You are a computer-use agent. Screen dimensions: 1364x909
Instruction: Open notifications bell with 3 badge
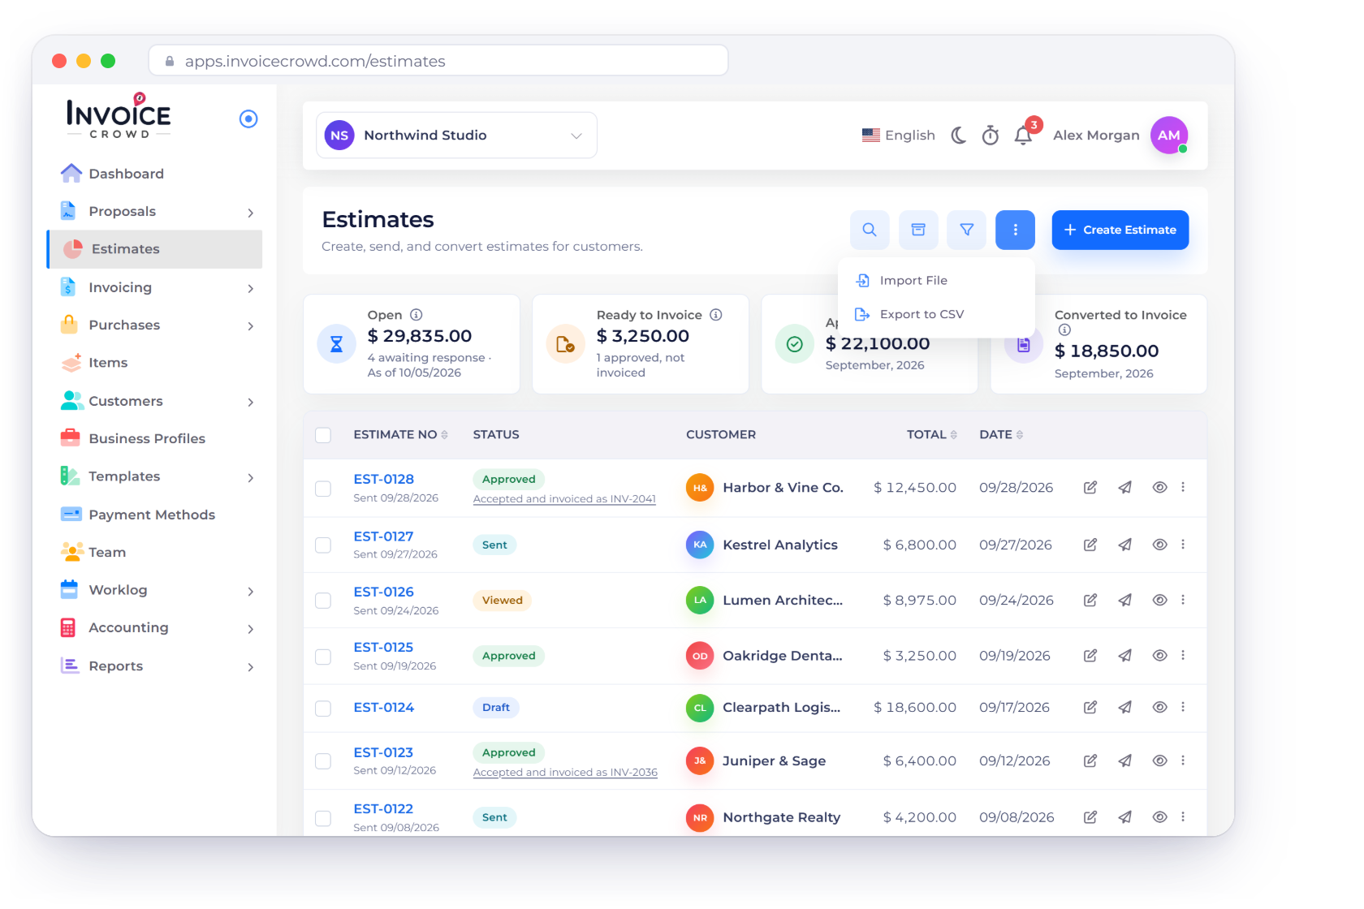(x=1024, y=136)
